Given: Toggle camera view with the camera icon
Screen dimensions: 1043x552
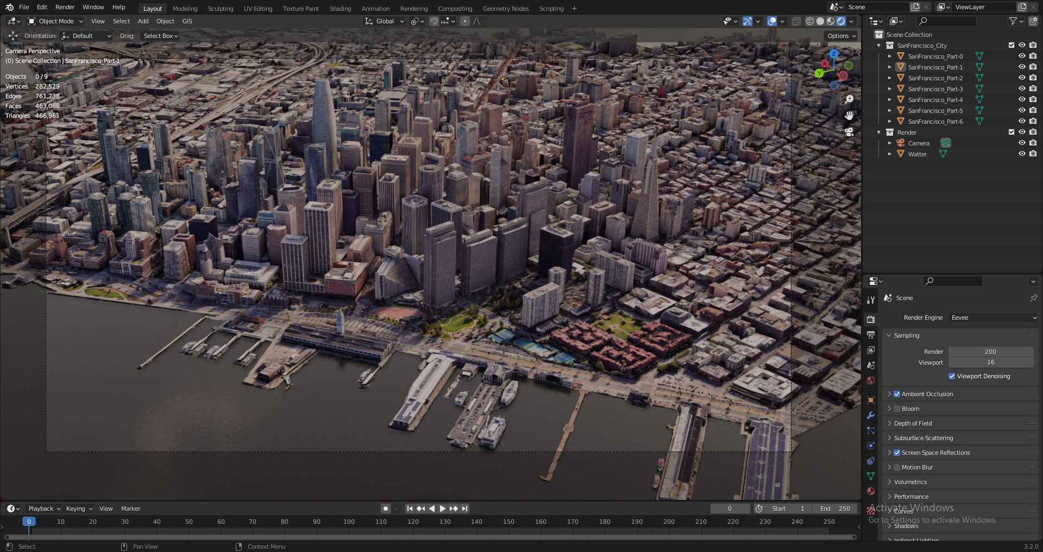Looking at the screenshot, I should coord(849,132).
